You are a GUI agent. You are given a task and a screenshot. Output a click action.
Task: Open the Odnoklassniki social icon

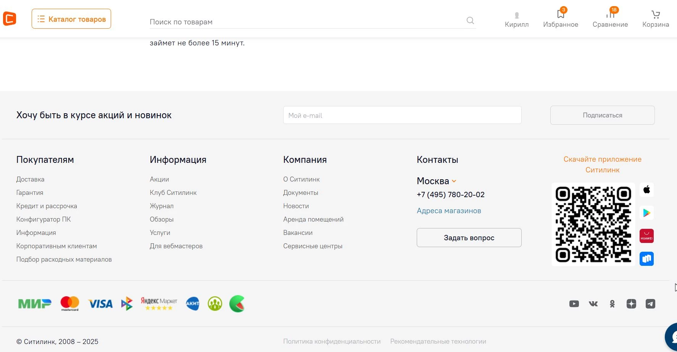tap(612, 304)
